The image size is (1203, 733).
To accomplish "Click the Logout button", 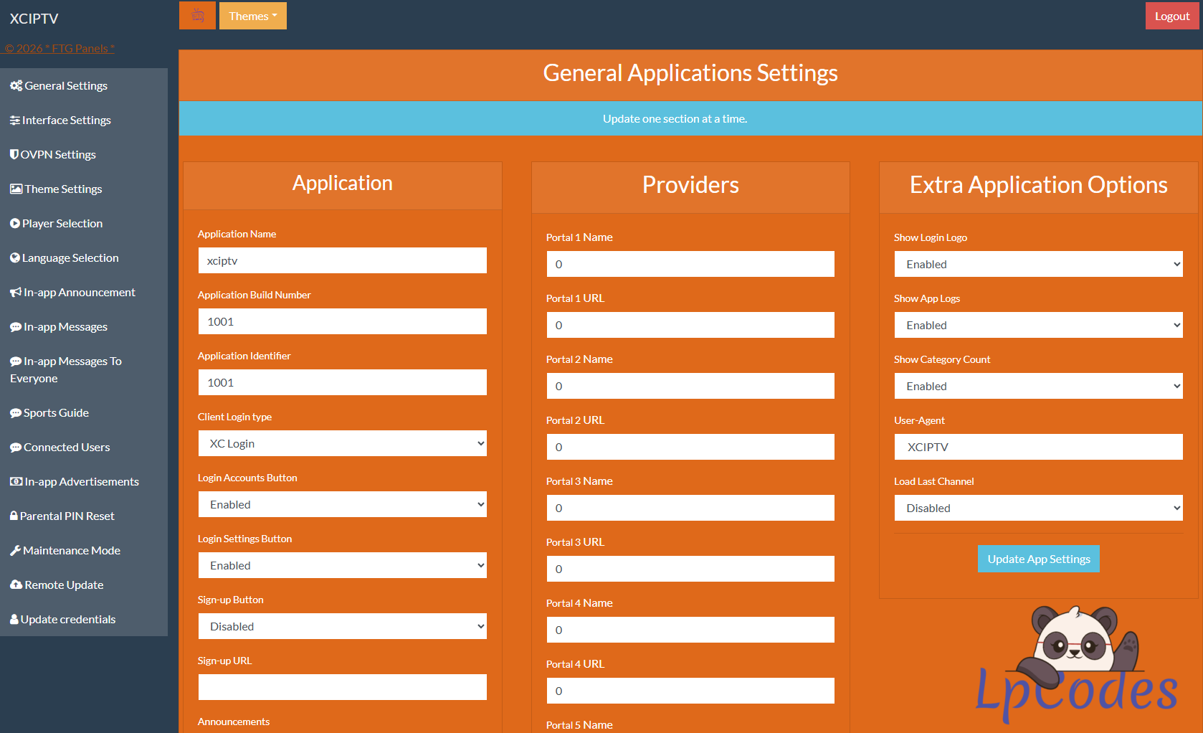I will point(1171,16).
